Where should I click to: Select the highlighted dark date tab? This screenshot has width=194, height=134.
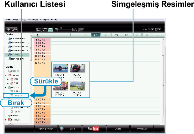pos(96,35)
